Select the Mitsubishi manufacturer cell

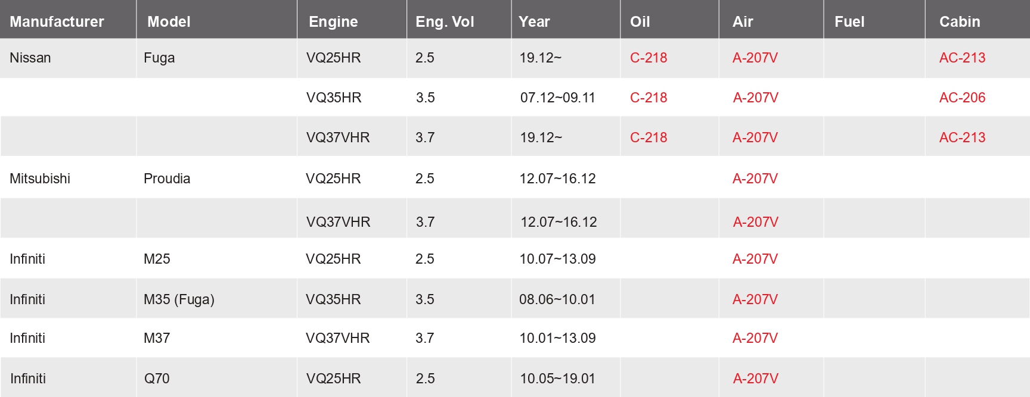(x=40, y=179)
